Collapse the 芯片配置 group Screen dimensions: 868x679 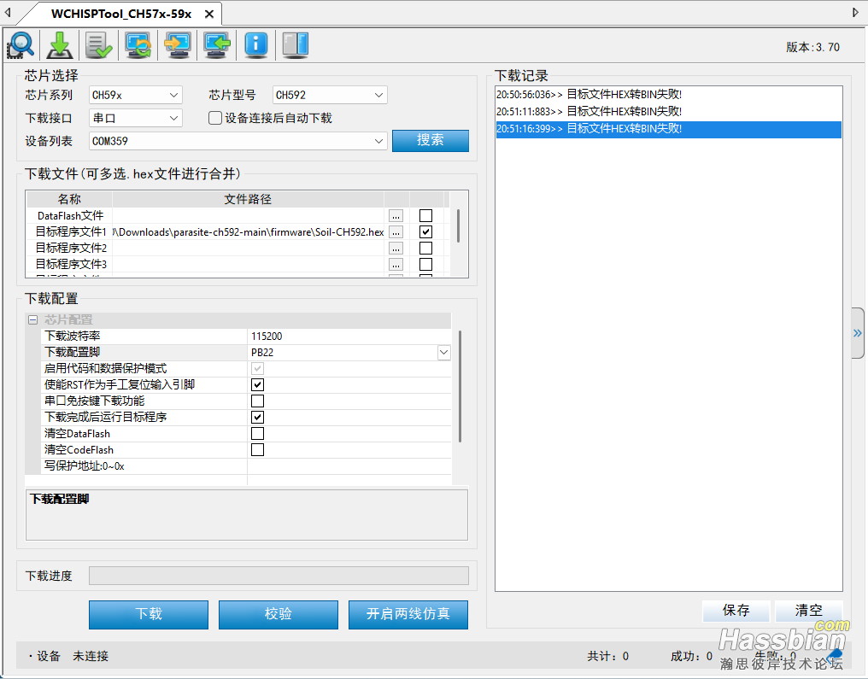33,319
